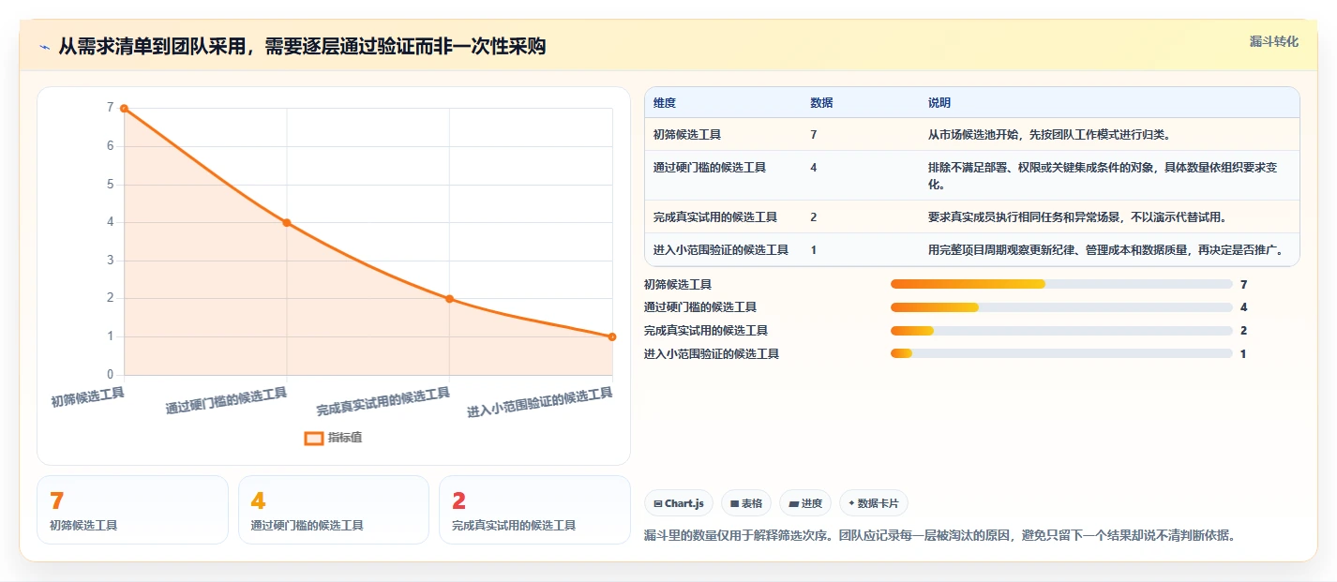Click value 4 beside the progress bar
Viewport: 1337px width, 582px height.
1243,307
